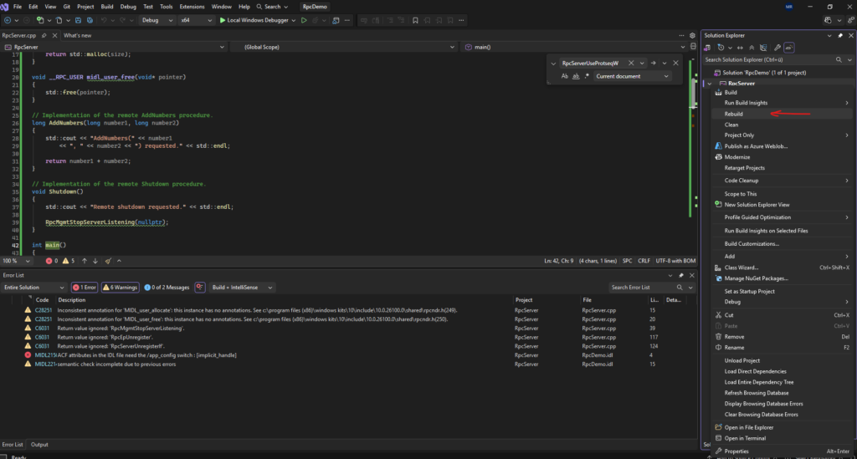857x459 pixels.
Task: Click Solution Explorer Sync with Active Document icon
Action: [740, 48]
